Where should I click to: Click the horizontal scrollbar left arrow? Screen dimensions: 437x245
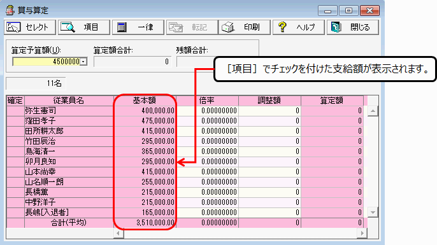click(118, 233)
